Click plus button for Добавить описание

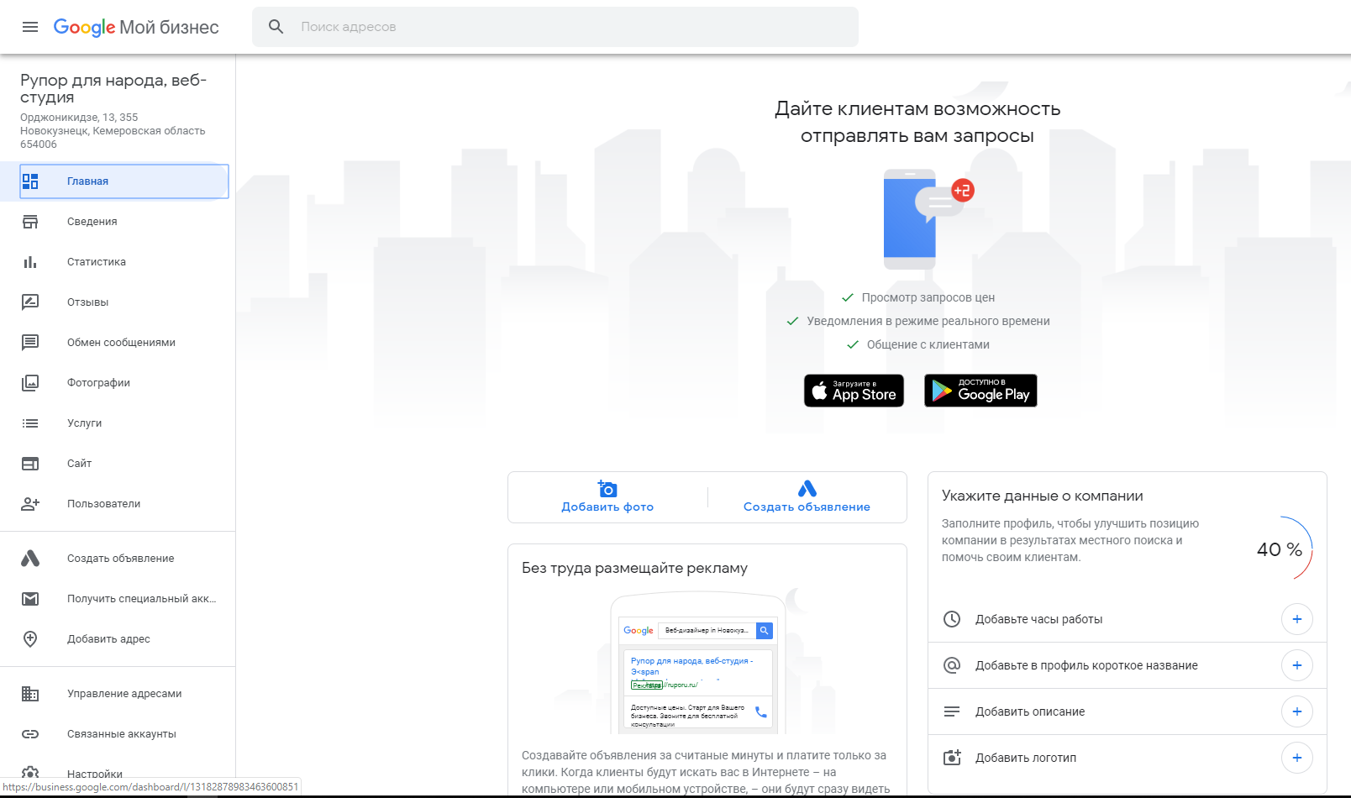point(1296,711)
